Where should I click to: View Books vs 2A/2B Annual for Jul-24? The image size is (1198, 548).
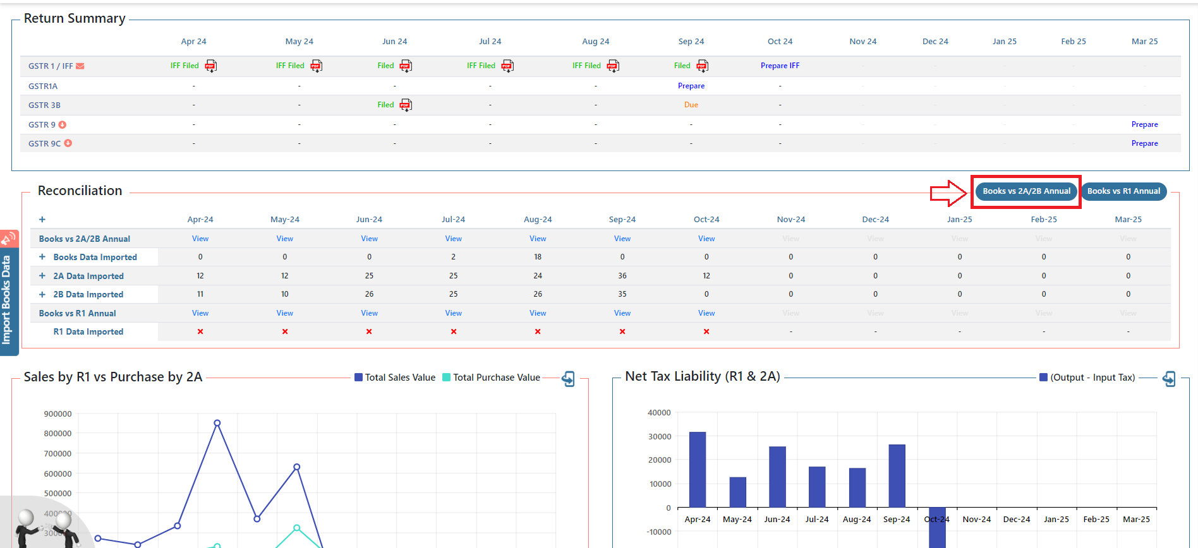(454, 239)
